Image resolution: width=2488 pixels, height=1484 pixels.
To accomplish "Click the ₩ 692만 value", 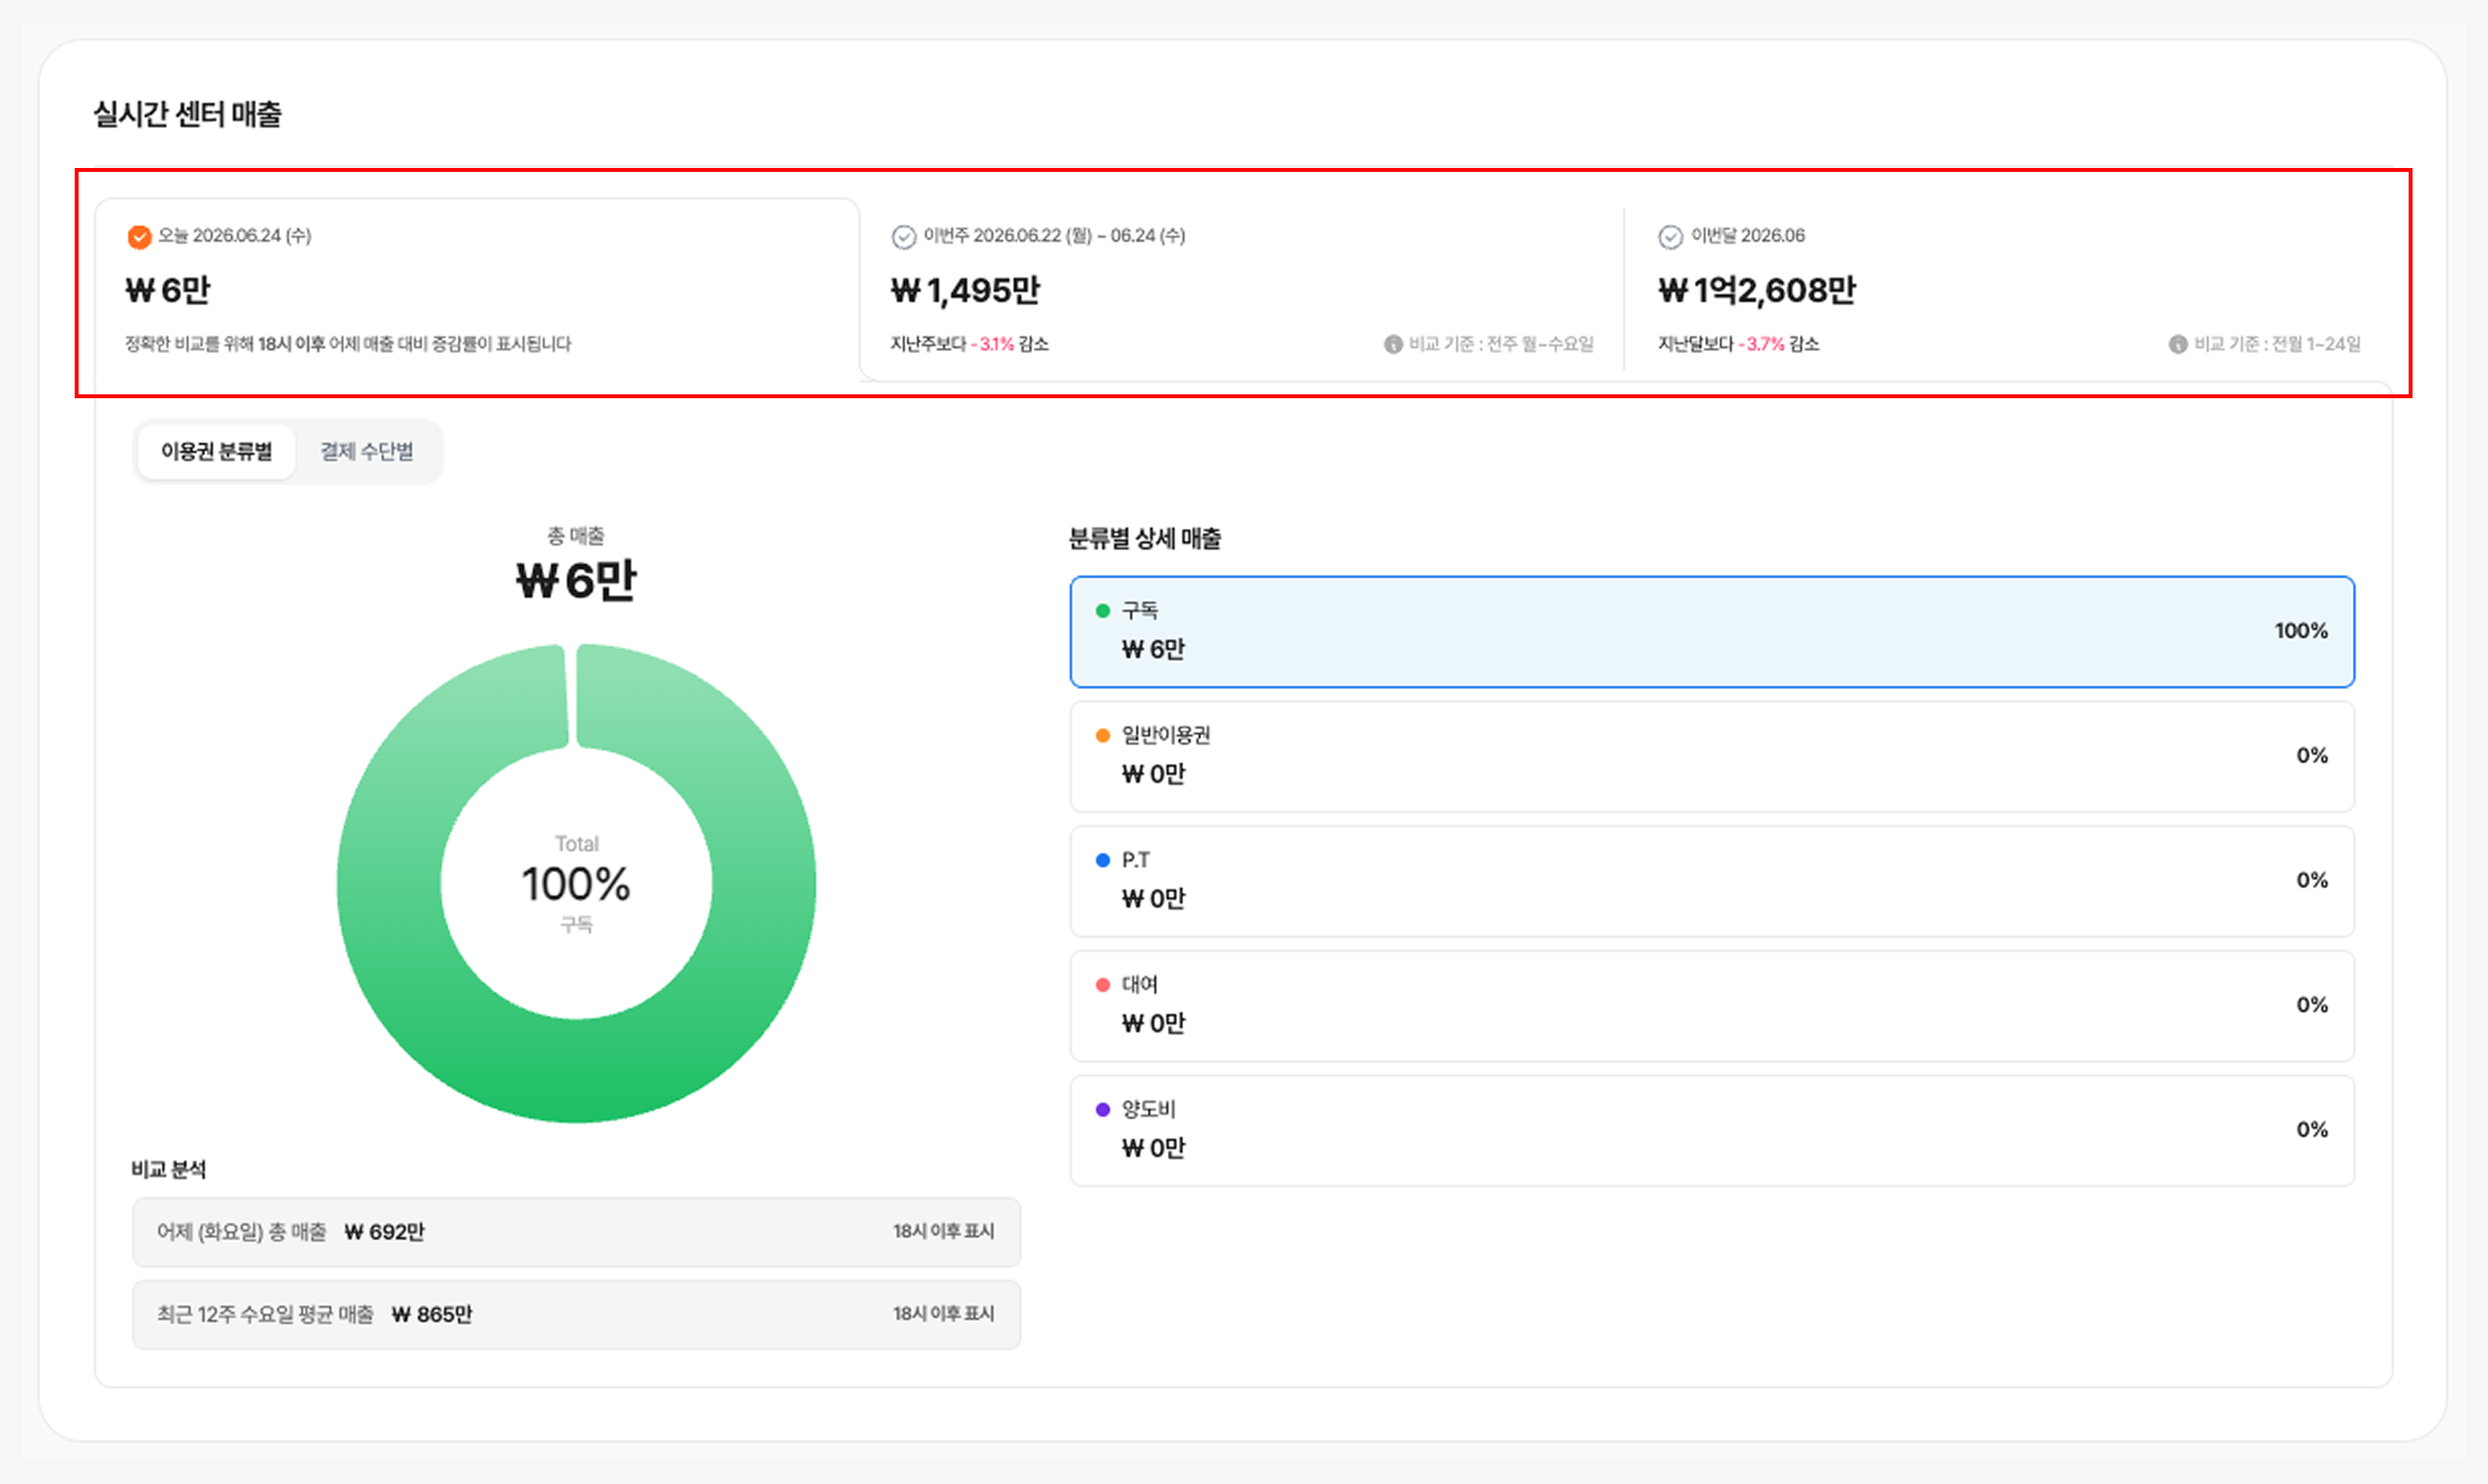I will pyautogui.click(x=384, y=1232).
